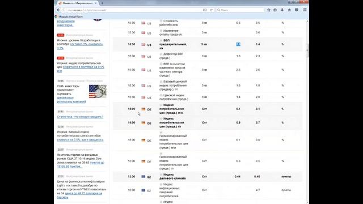
Task: Select 'Индекс делового климата' indicator name
Action: [x=172, y=176]
